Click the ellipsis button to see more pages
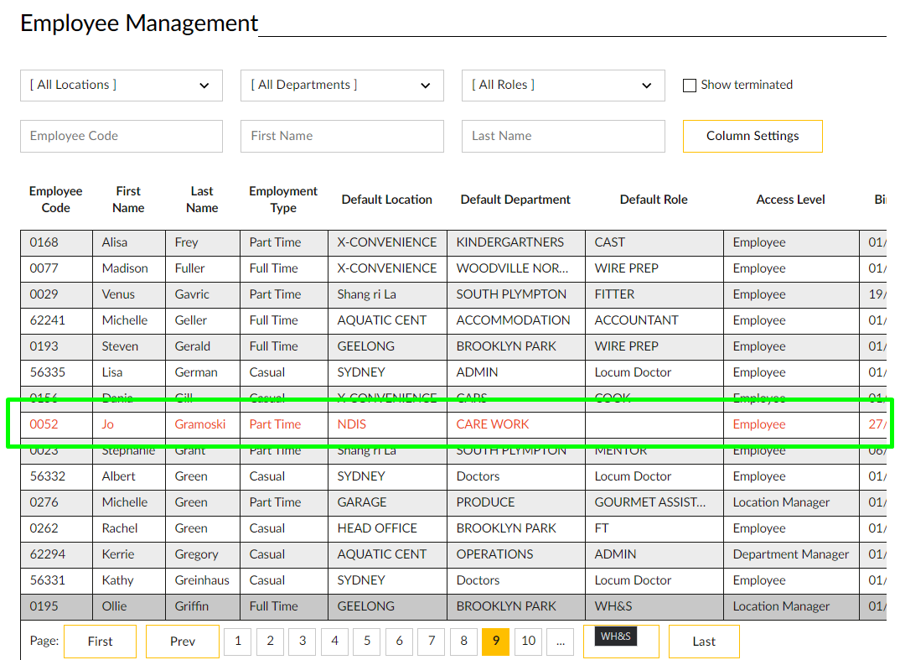Viewport: 900px width, 660px height. (x=560, y=641)
